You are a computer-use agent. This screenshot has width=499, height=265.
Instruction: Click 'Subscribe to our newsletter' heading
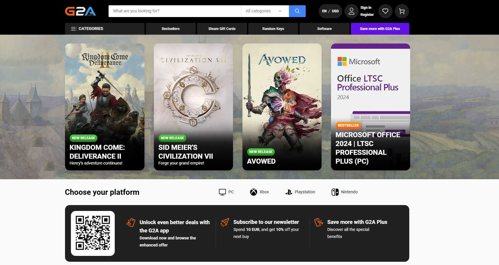coord(266,222)
